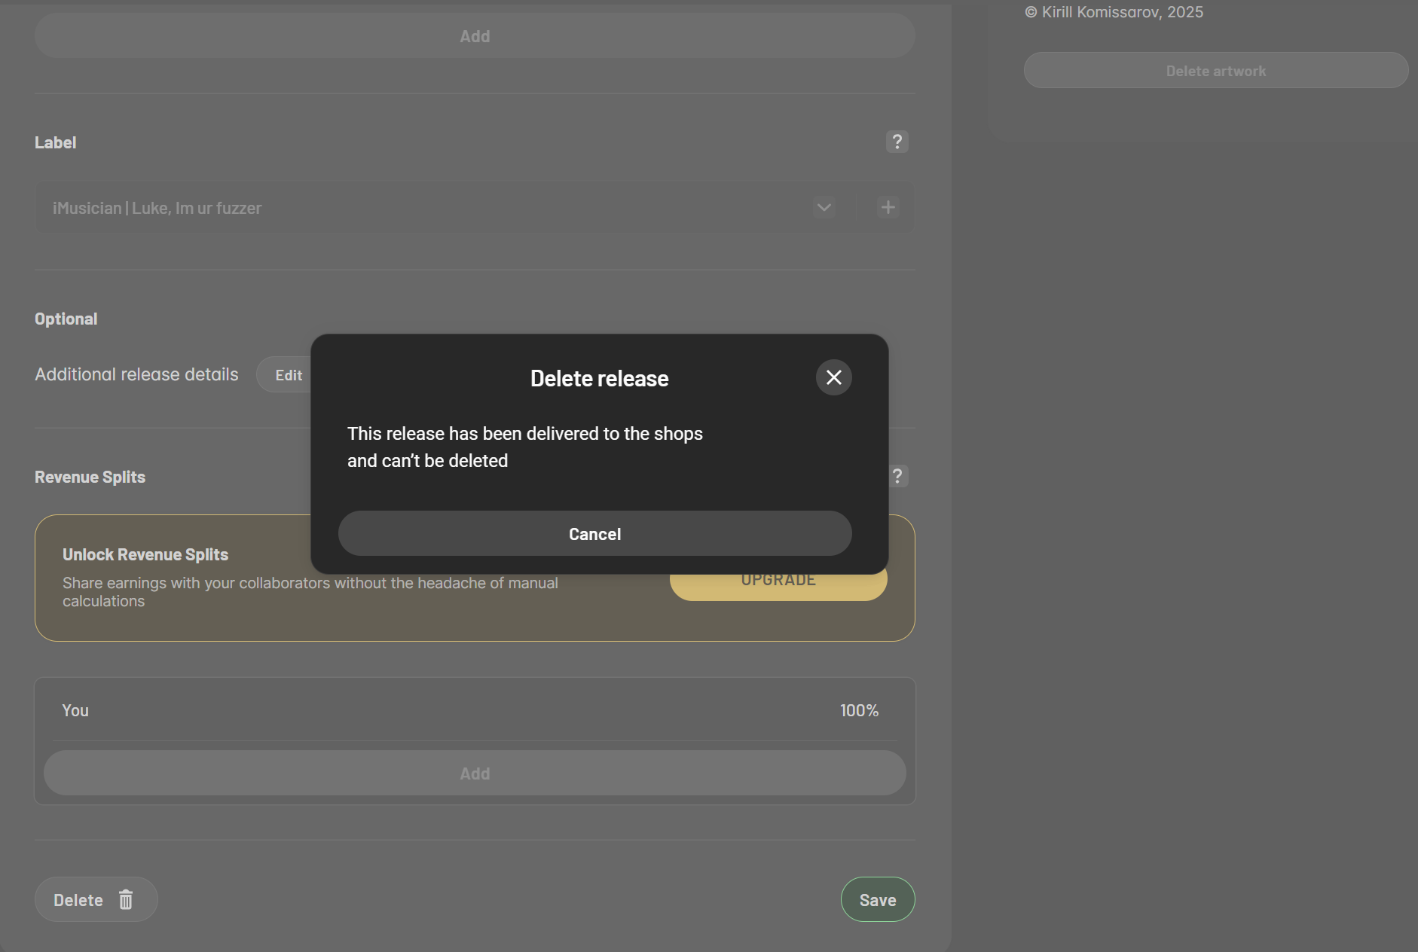Screen dimensions: 1418x952
Task: Expand the label dropdown chevron
Action: click(x=824, y=207)
